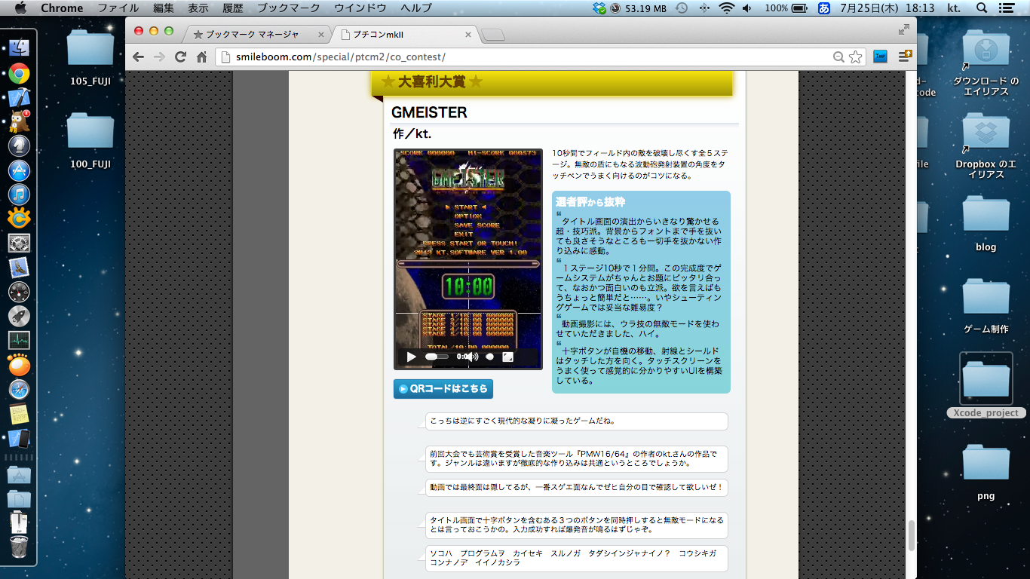Open Finder from the Dock
This screenshot has width=1030, height=579.
pyautogui.click(x=19, y=47)
